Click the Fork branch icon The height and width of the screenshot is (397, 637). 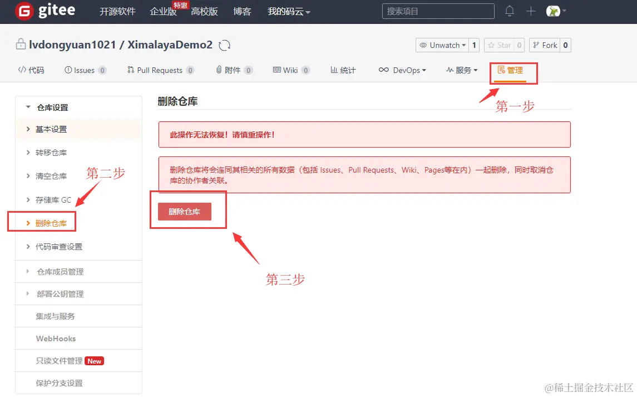pyautogui.click(x=536, y=45)
